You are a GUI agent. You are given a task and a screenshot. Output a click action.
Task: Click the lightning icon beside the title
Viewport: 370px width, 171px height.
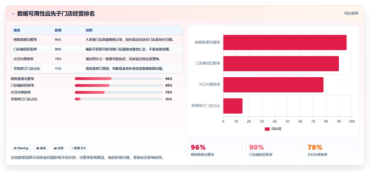pyautogui.click(x=13, y=14)
